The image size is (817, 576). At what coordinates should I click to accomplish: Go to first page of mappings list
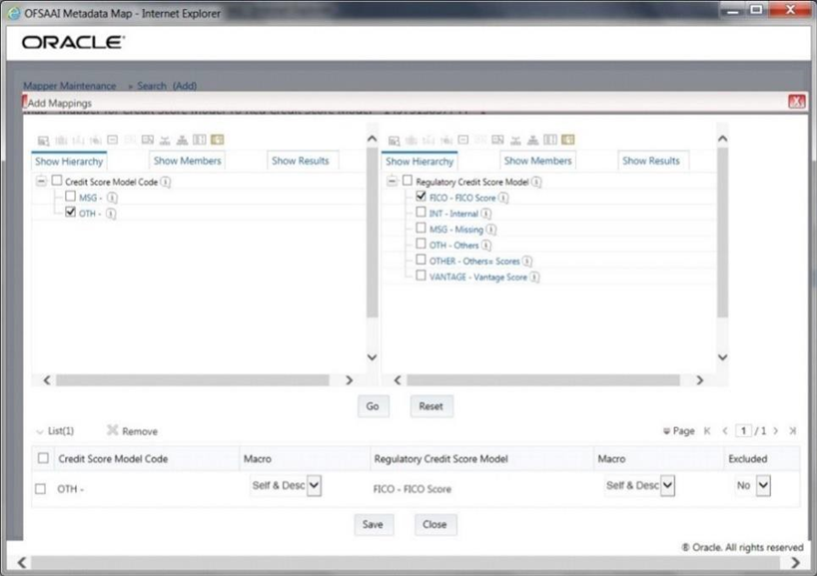[707, 430]
